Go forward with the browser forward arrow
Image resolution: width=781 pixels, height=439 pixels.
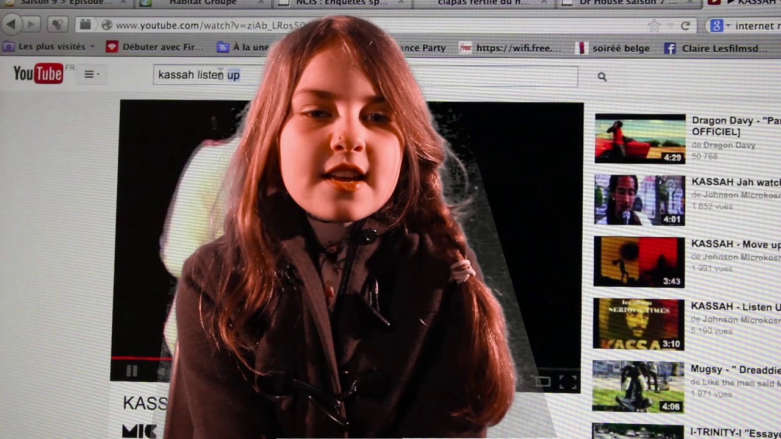pyautogui.click(x=31, y=25)
